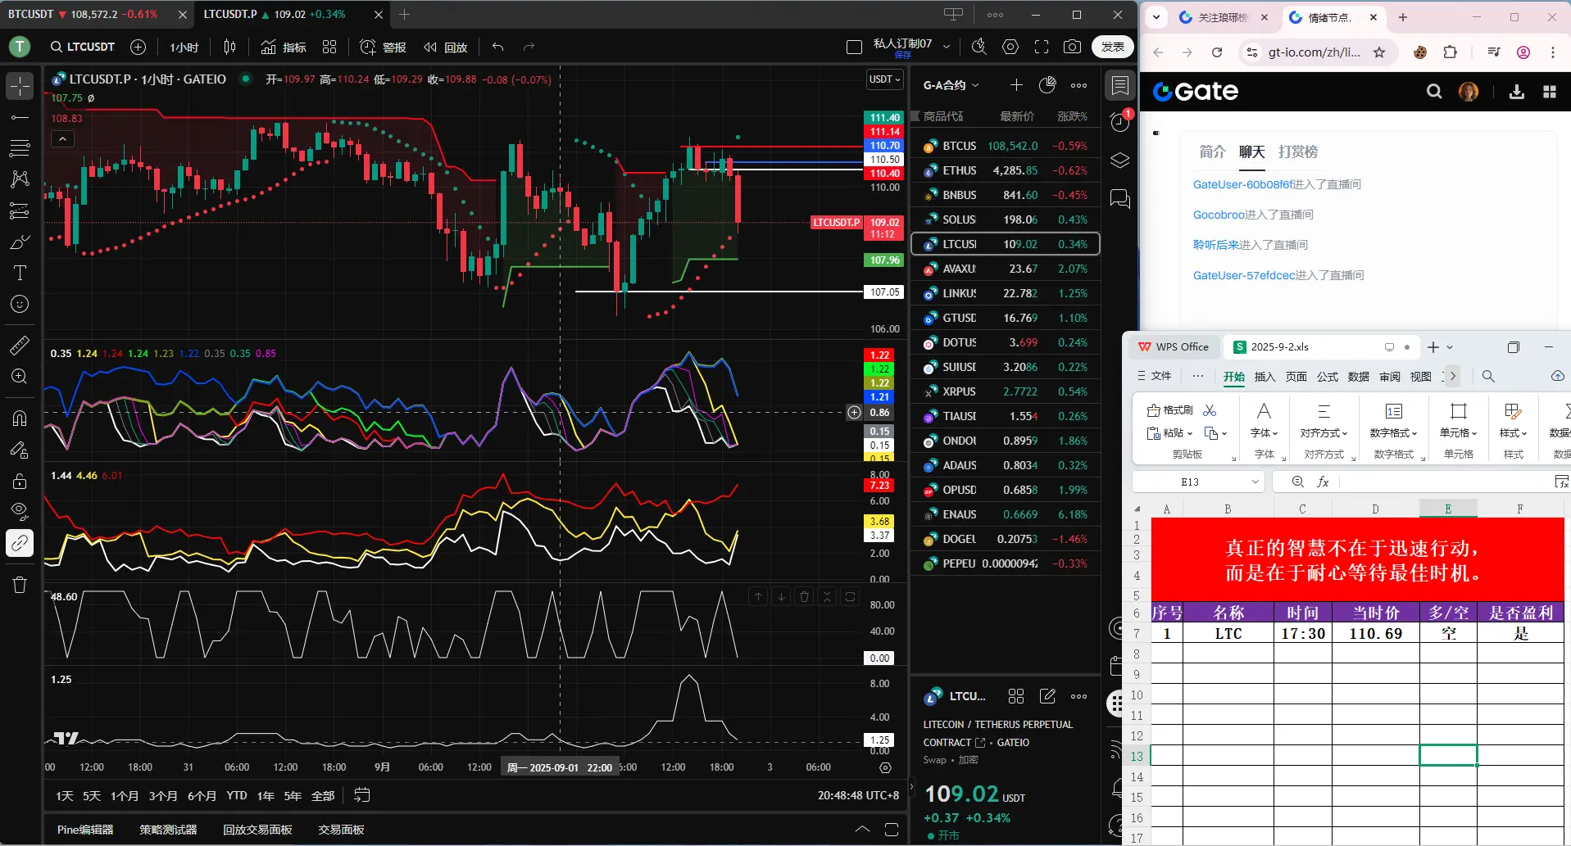Open LTCUSDT symbol search

(83, 48)
